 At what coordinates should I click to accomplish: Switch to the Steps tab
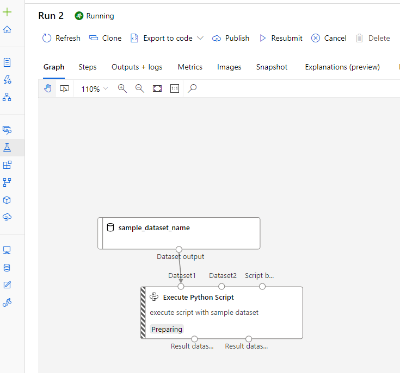(x=88, y=67)
